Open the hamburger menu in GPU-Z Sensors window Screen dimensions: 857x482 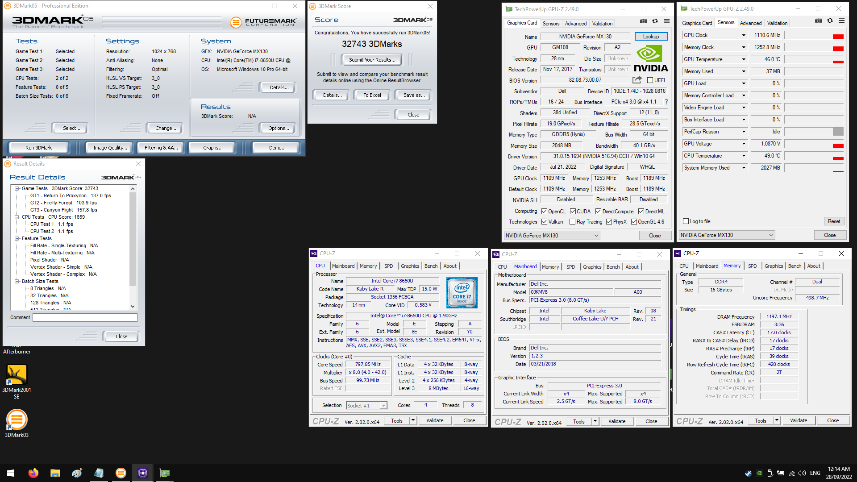841,21
